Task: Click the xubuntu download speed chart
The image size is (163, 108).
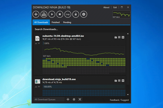Action: 84,52
